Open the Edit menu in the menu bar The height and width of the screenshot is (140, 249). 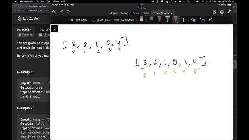point(42,2)
